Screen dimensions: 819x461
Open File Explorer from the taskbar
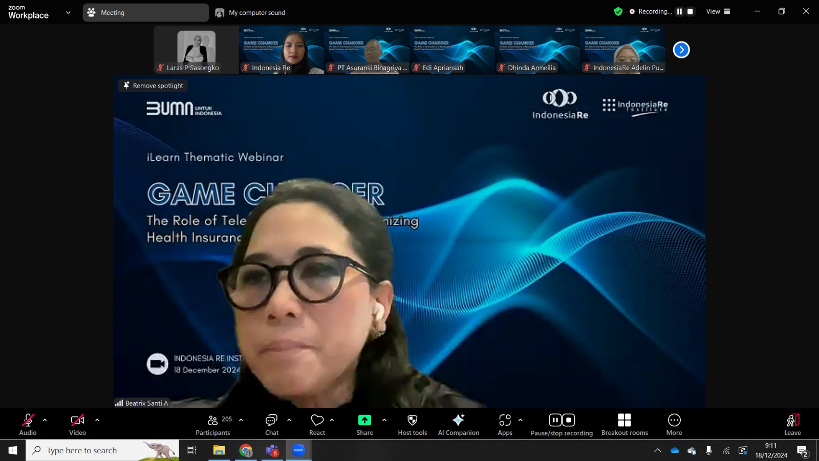219,450
